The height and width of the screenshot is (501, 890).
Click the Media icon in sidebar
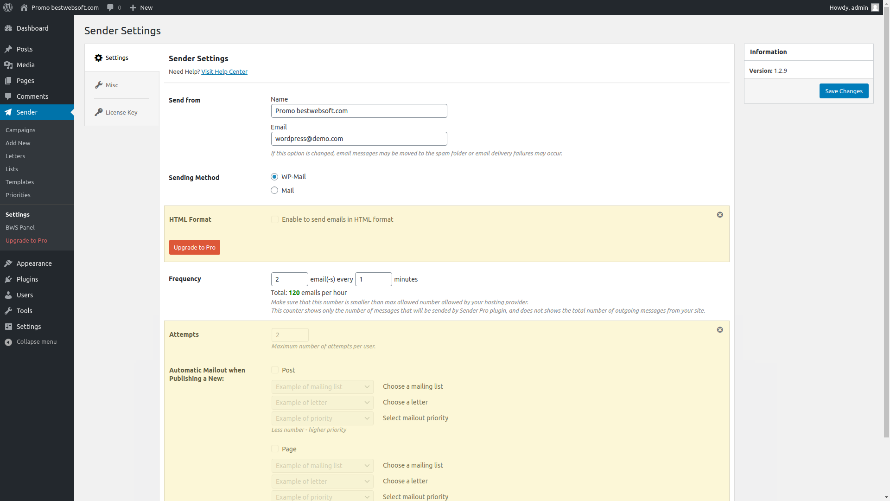pyautogui.click(x=8, y=65)
